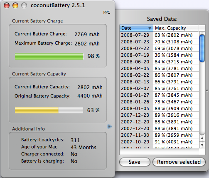The width and height of the screenshot is (209, 178).
Task: Select the 2007-12-23 saved entry
Action: (x=159, y=115)
